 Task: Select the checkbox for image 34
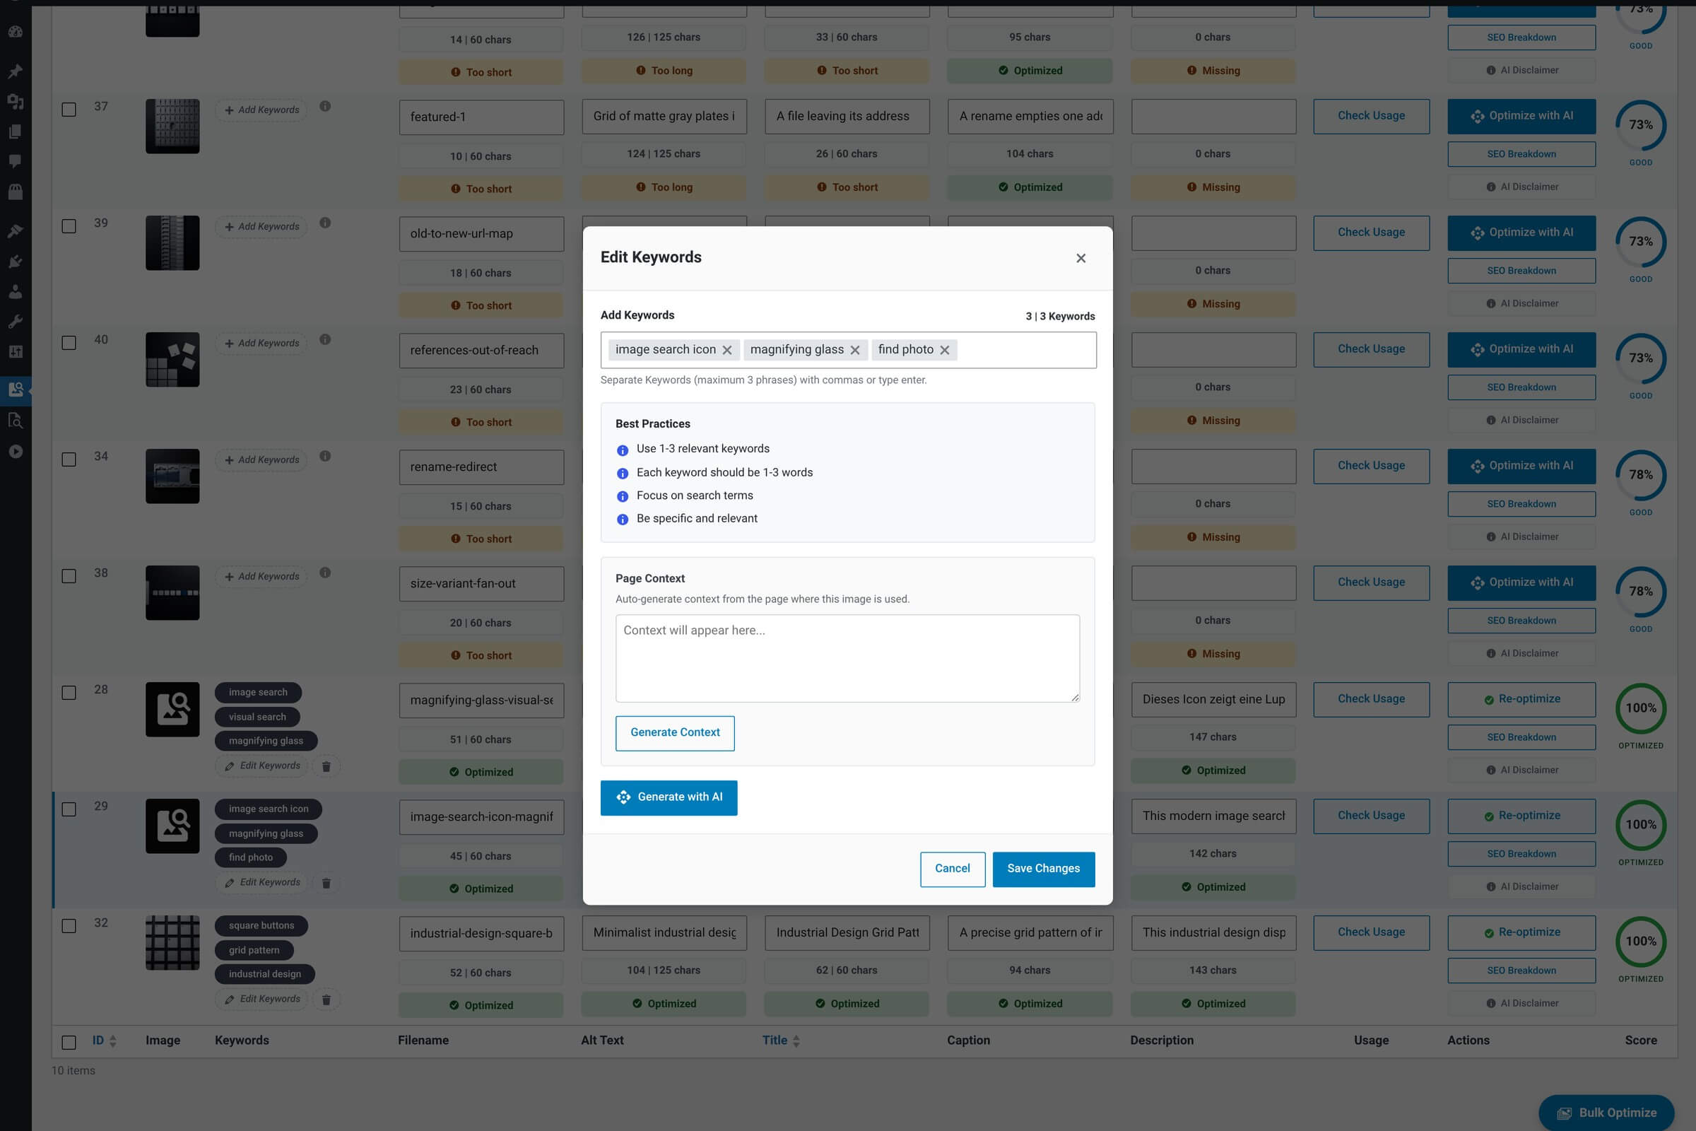[69, 459]
